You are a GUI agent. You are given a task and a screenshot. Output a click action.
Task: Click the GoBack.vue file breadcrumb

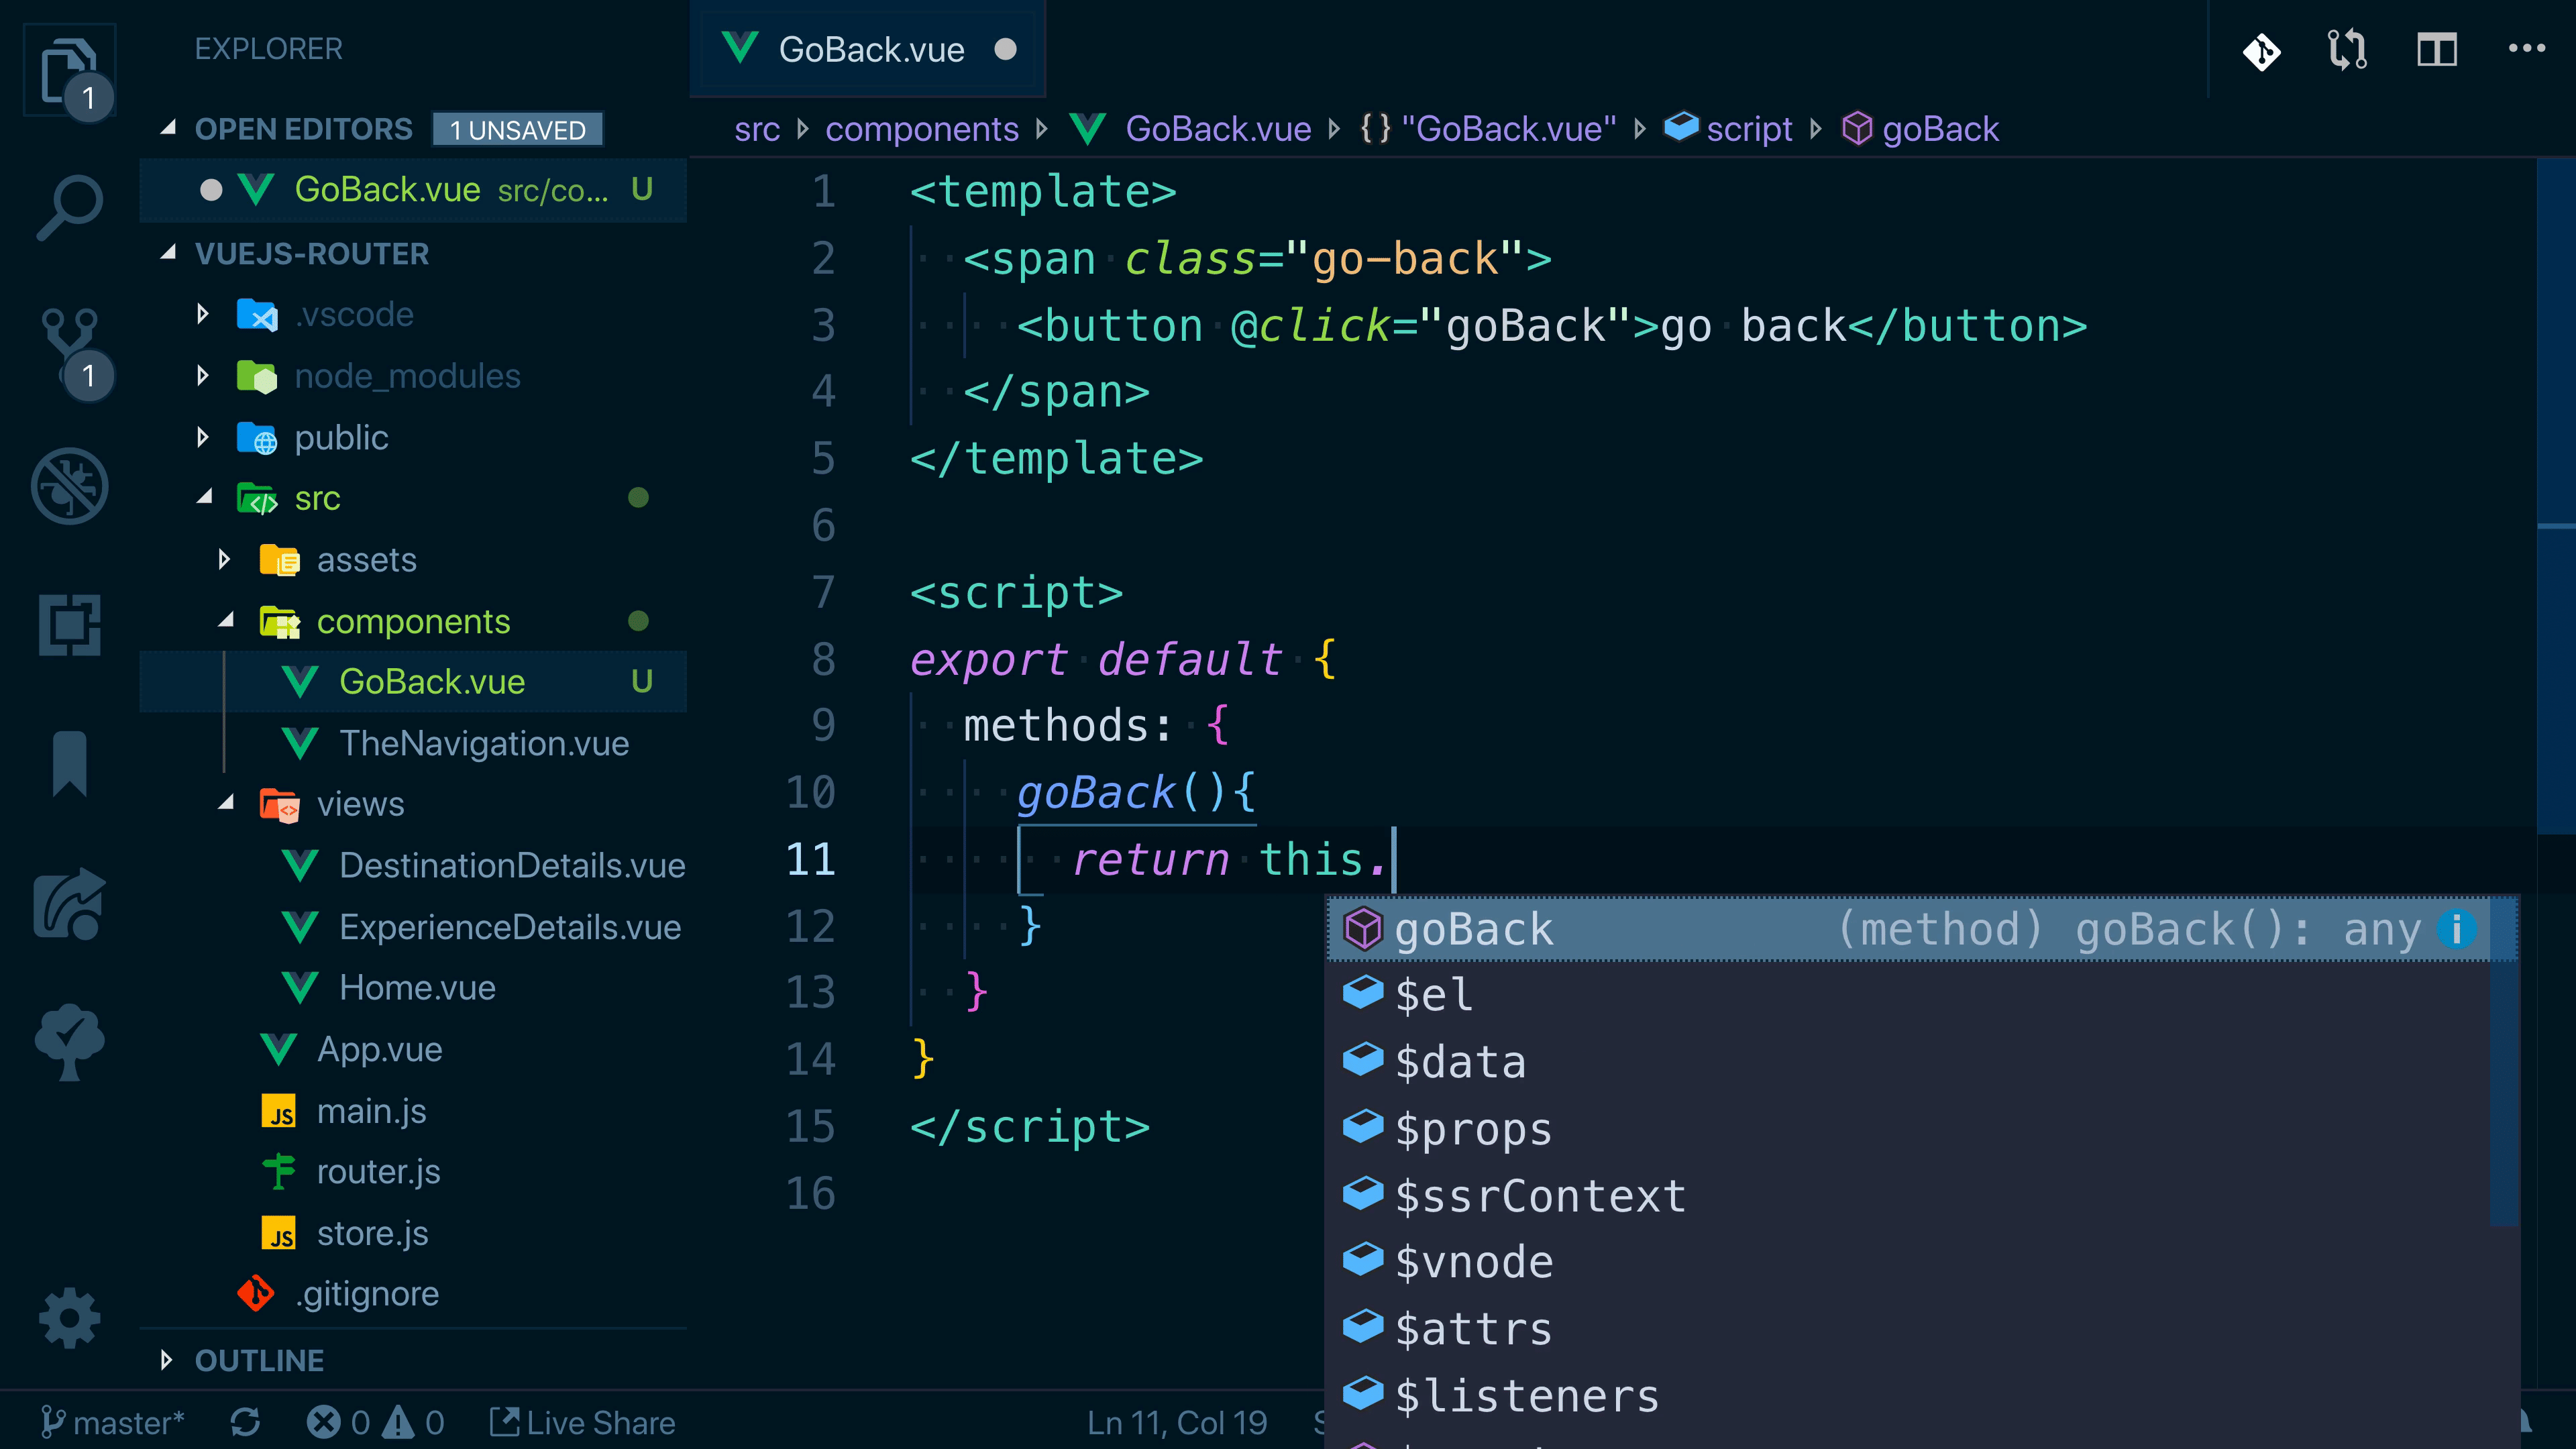tap(1190, 129)
